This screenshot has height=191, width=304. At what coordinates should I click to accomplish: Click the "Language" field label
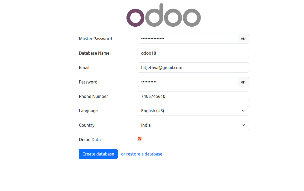pos(88,111)
